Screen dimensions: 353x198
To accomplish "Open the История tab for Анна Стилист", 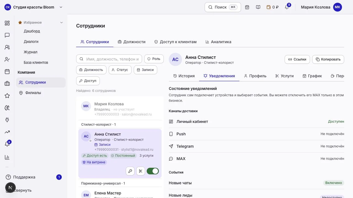I will pos(184,76).
